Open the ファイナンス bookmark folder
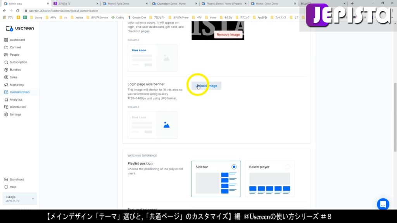397x223 pixels. (x=278, y=17)
